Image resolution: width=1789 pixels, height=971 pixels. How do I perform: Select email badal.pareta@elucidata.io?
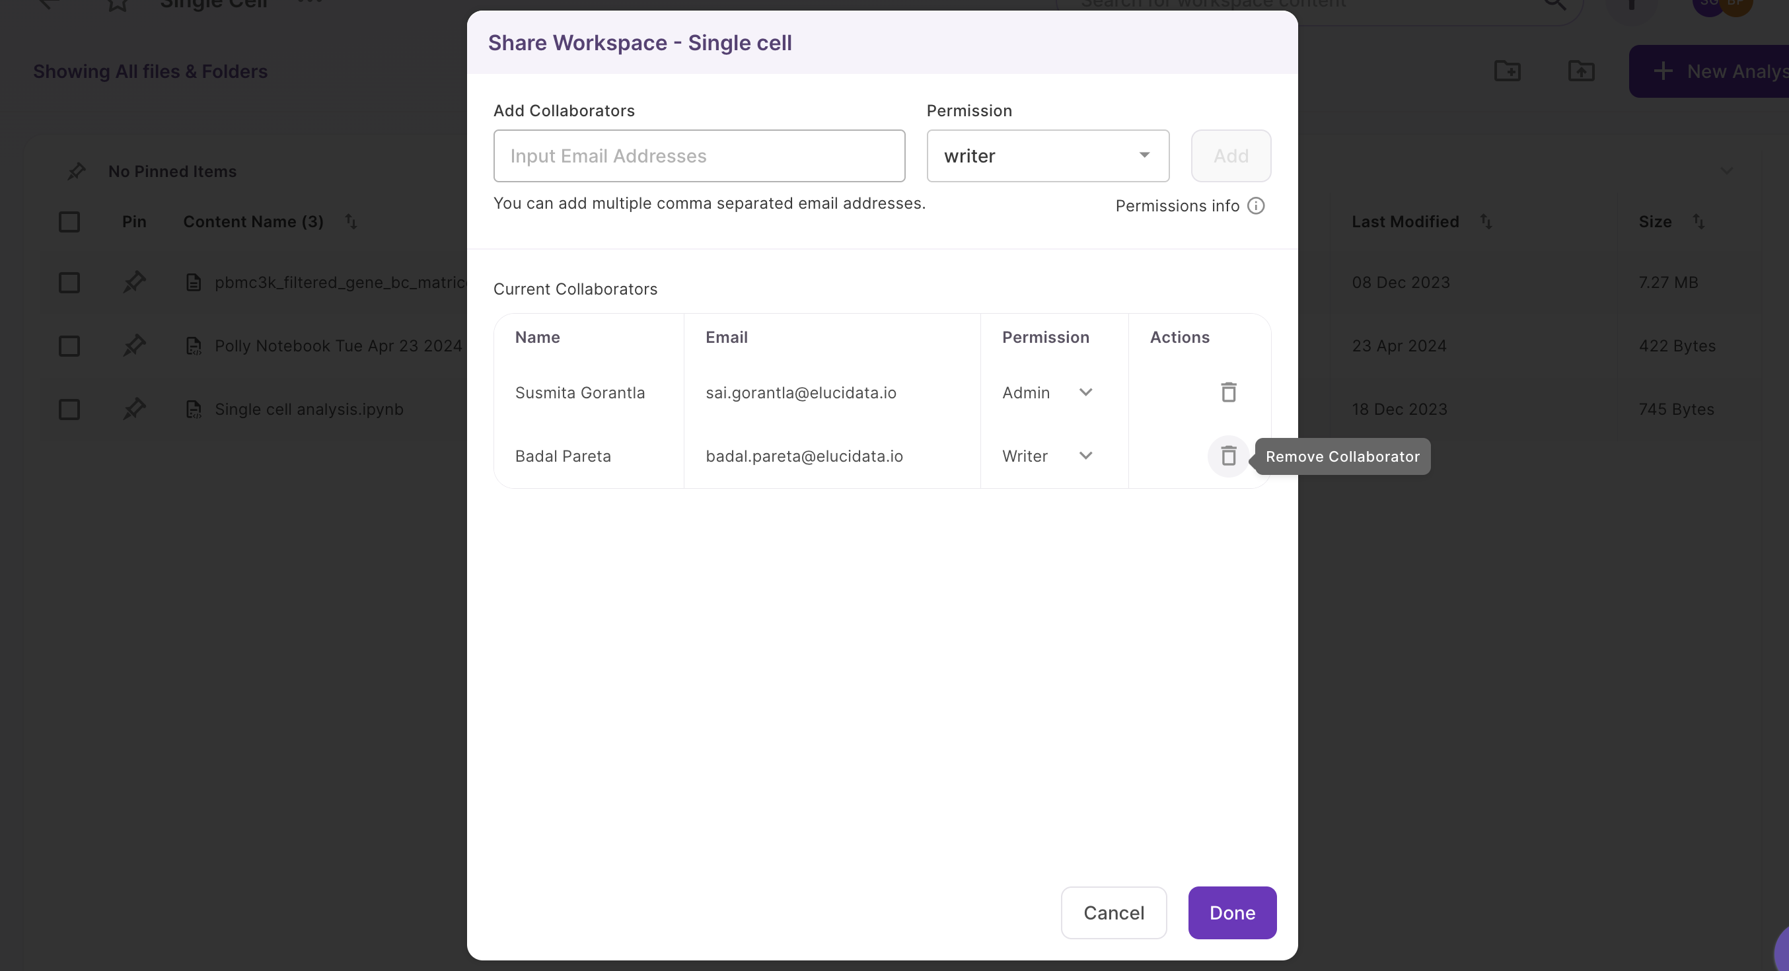coord(804,456)
